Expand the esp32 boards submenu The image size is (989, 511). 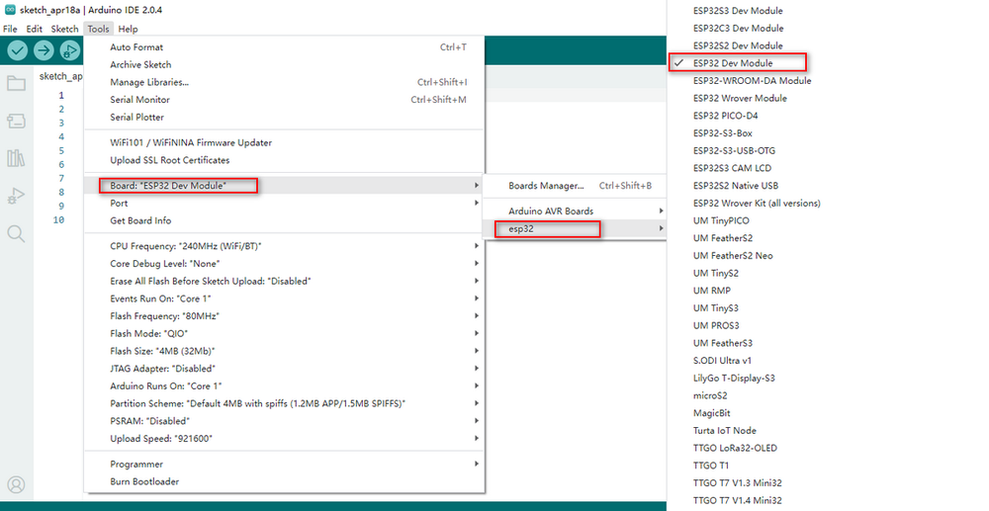[575, 228]
